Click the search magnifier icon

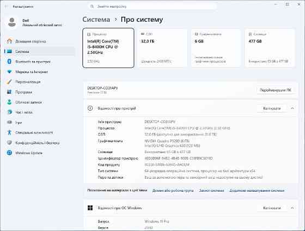(92, 7)
